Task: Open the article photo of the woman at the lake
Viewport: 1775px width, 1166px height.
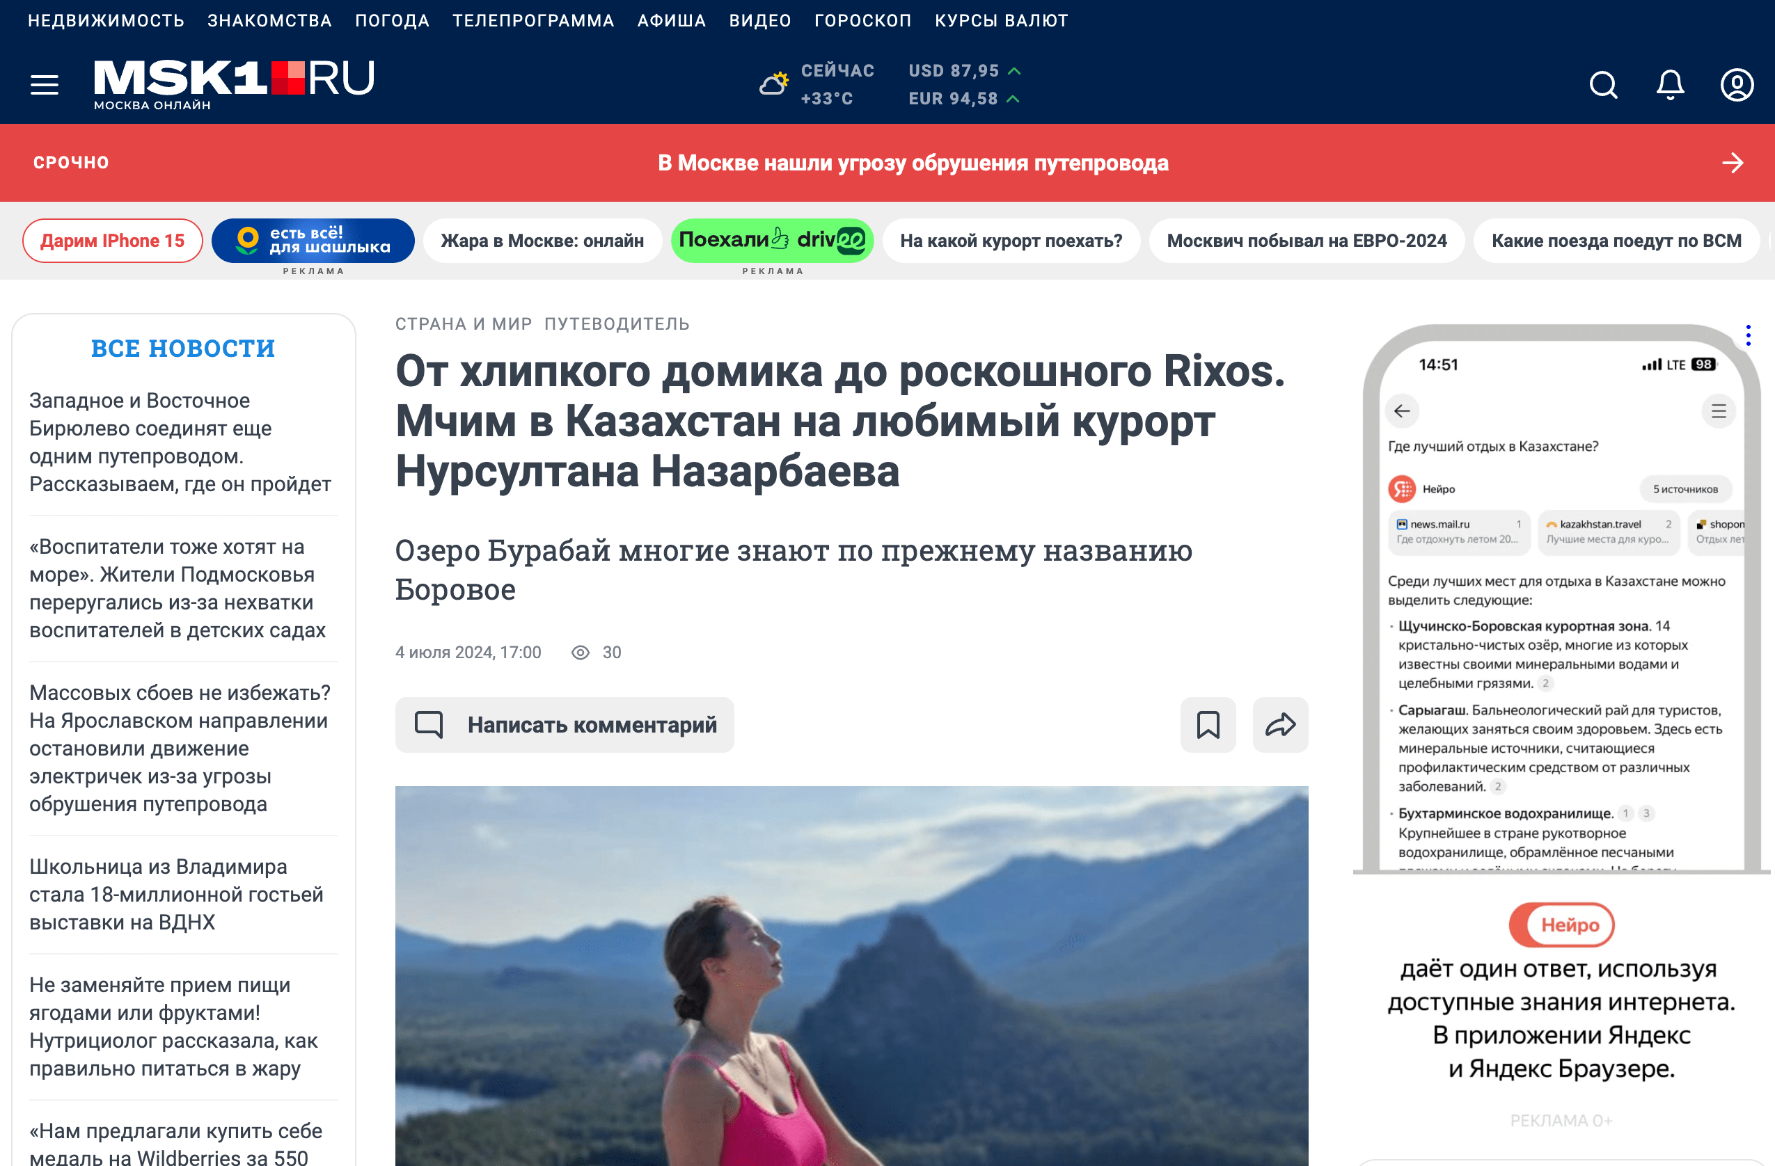Action: click(x=852, y=975)
